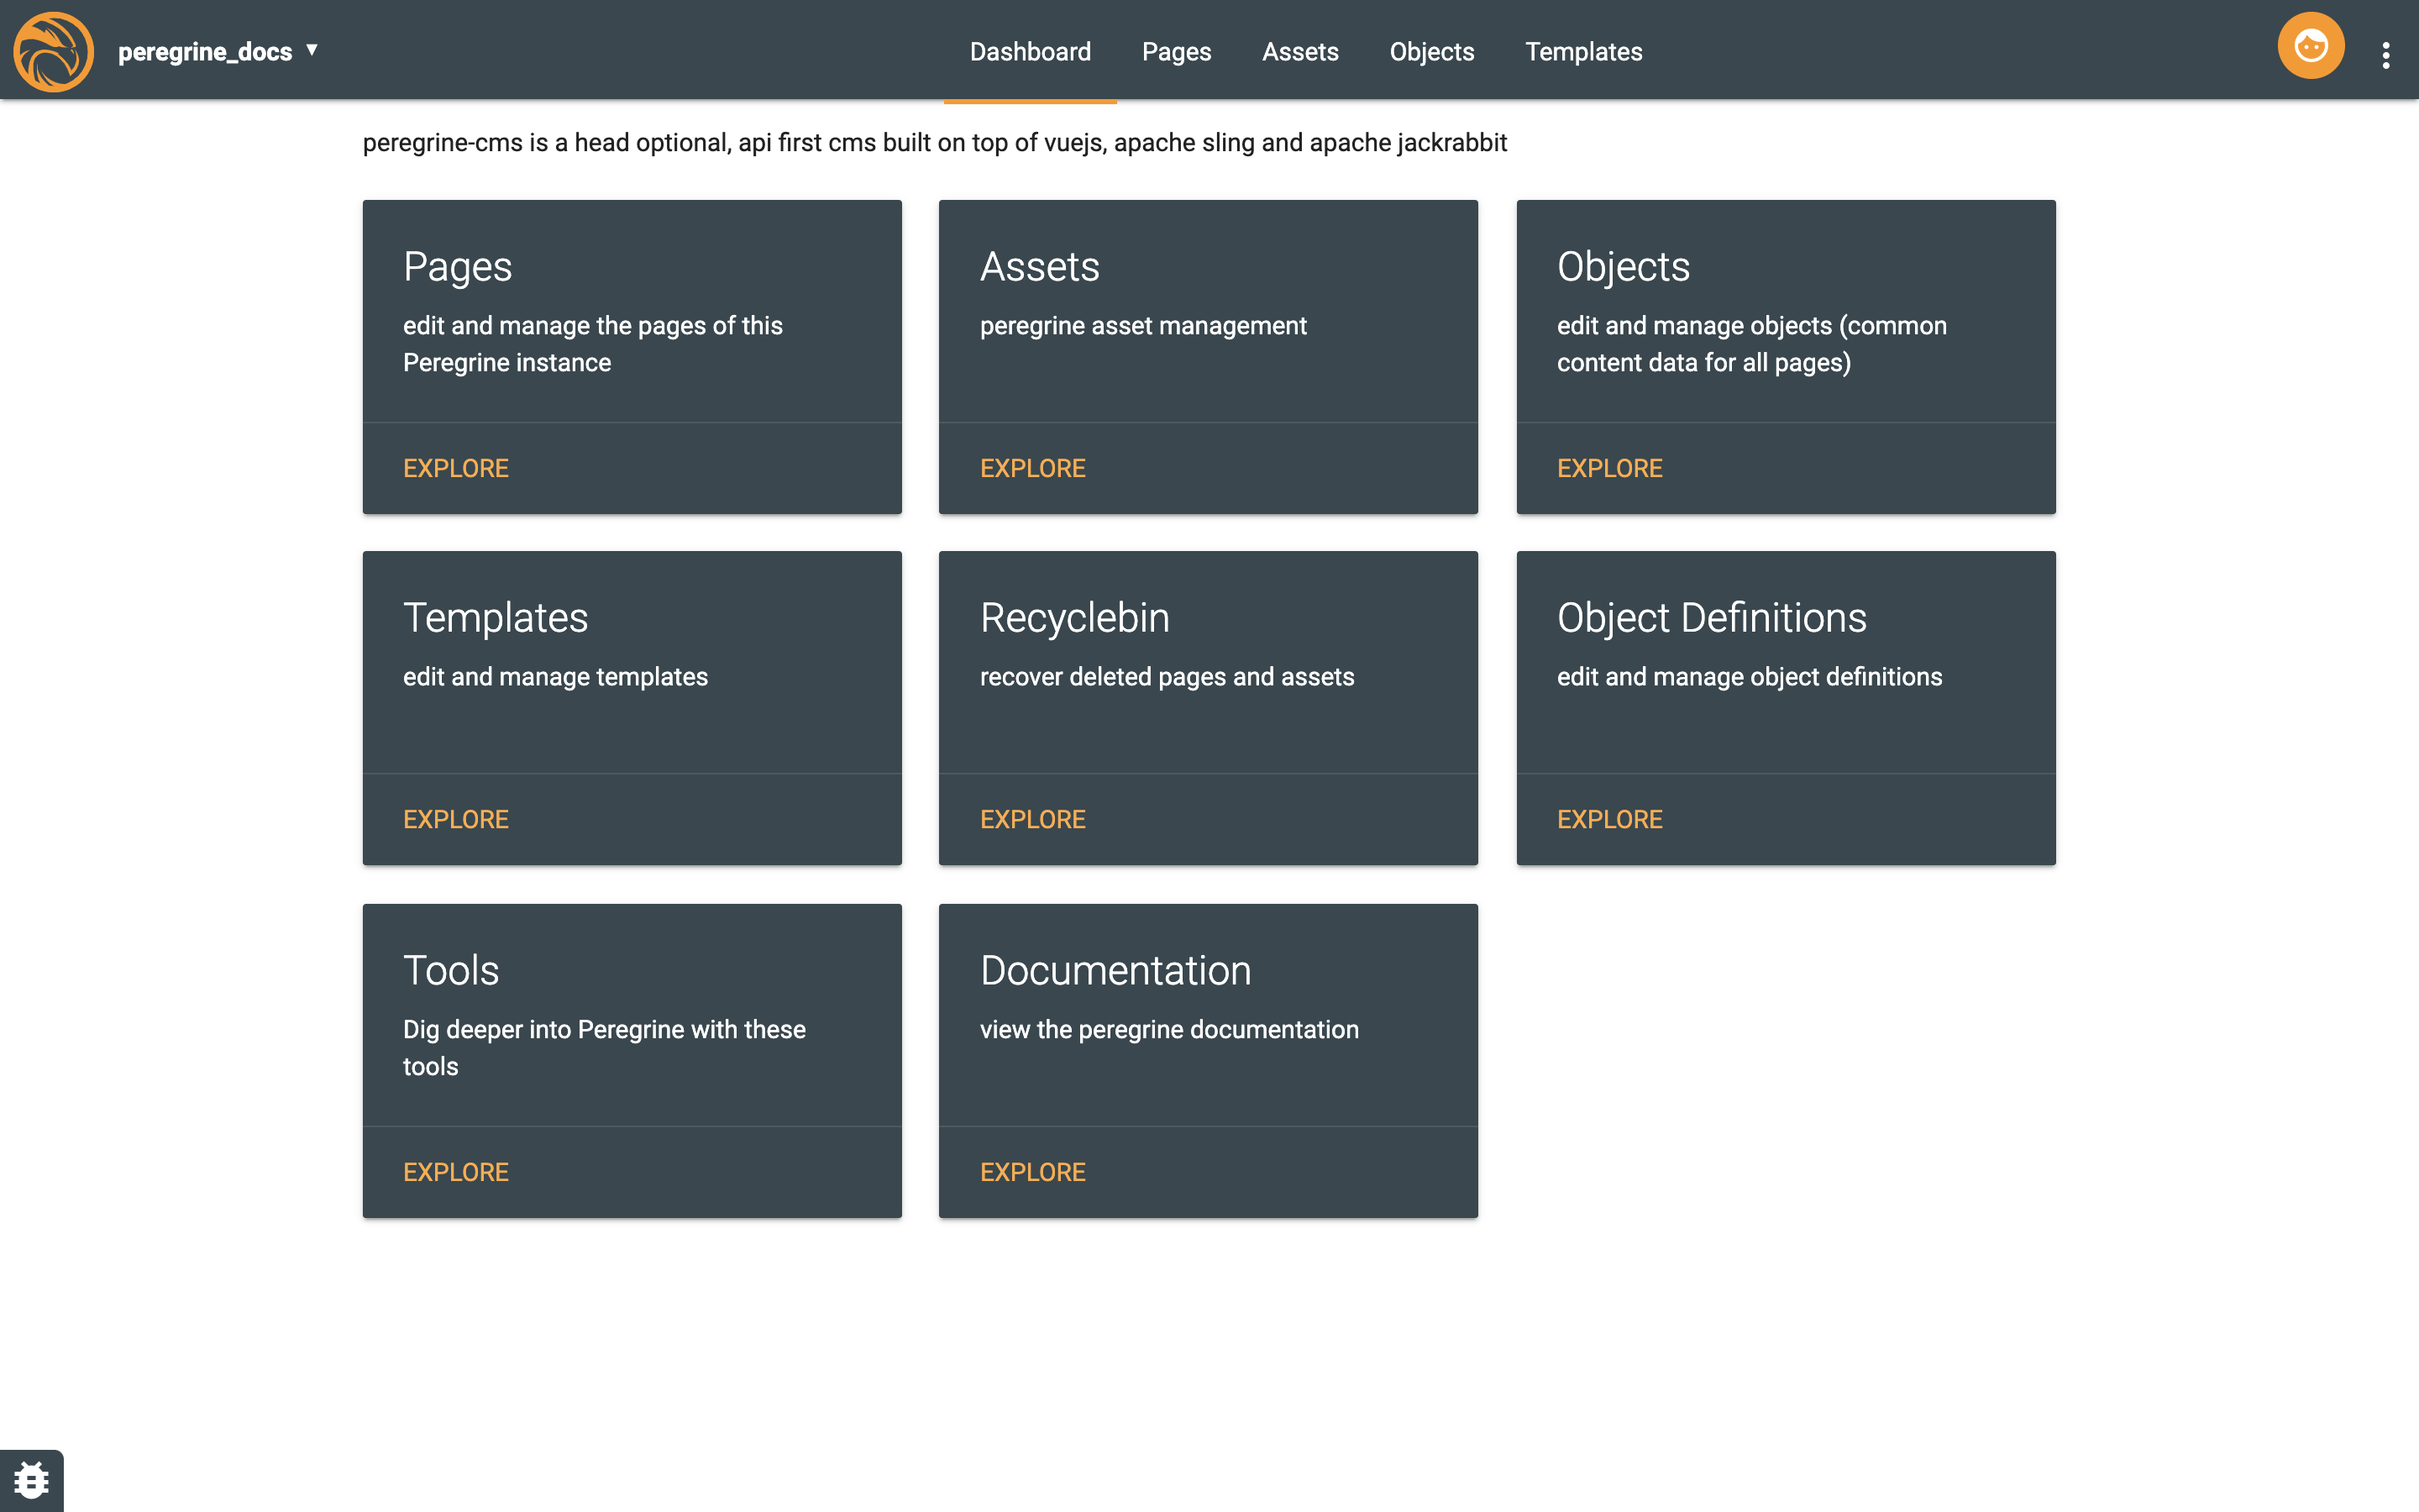Open the Pages nav tab

1176,52
